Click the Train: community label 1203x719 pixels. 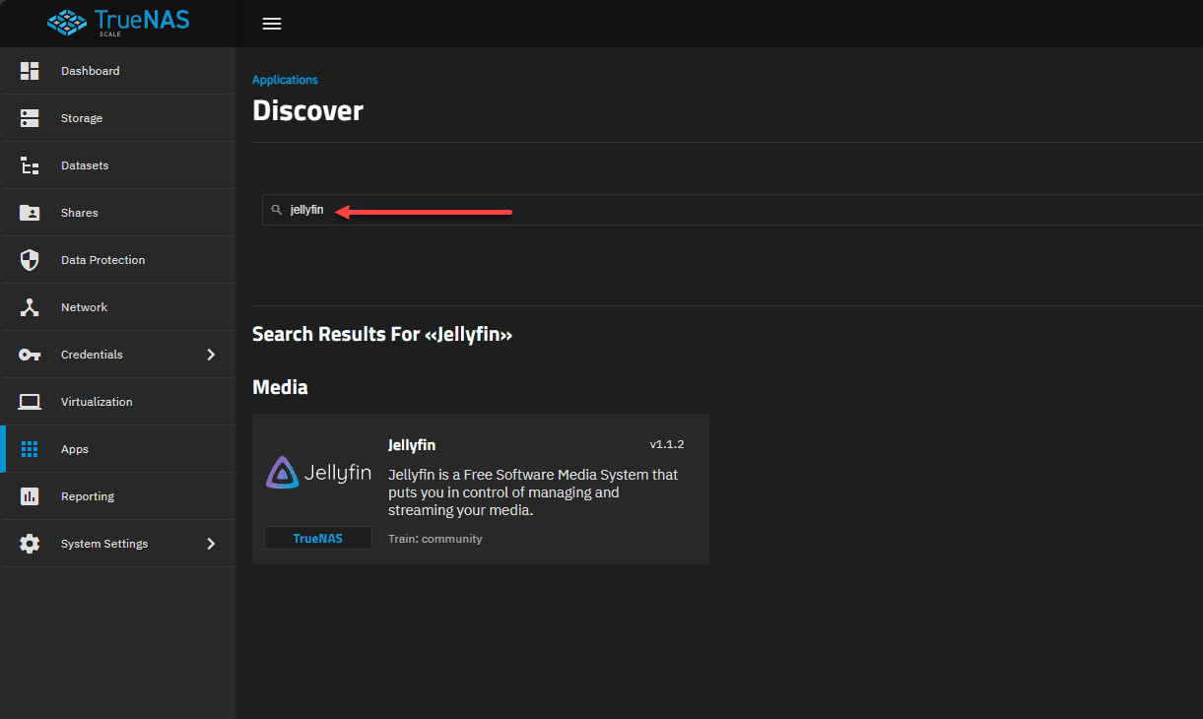click(x=435, y=539)
